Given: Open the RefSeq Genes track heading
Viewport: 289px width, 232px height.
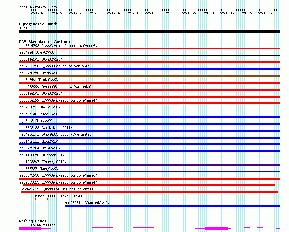Looking at the screenshot, I should click(33, 221).
